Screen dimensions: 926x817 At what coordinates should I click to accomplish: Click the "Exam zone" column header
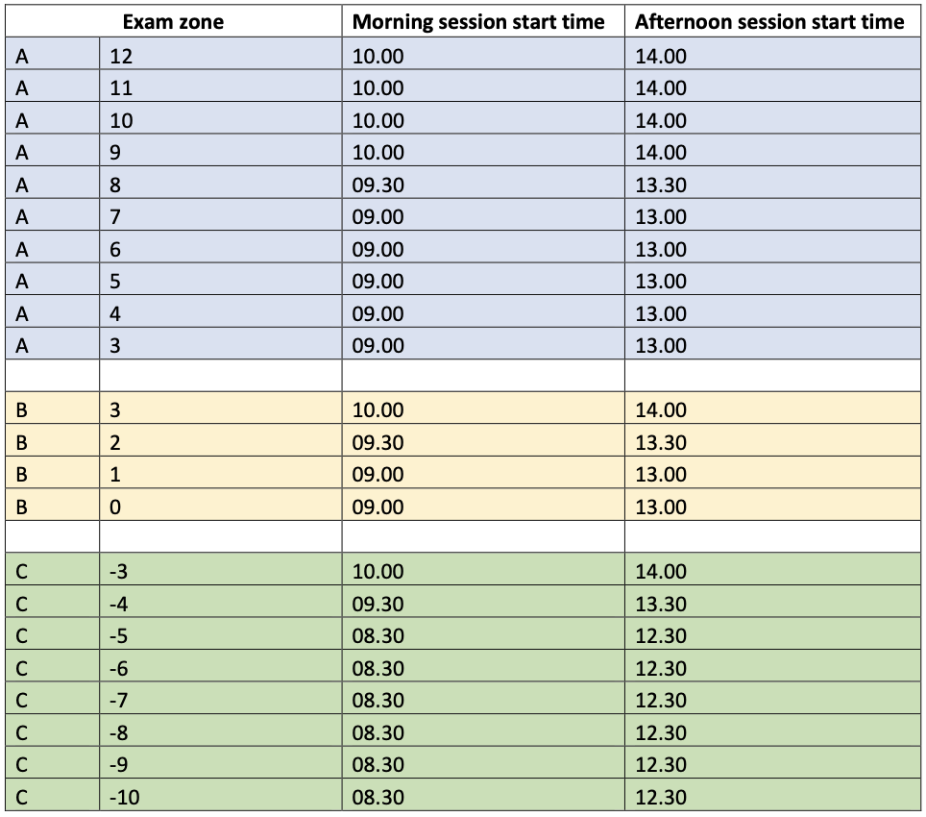(x=173, y=22)
